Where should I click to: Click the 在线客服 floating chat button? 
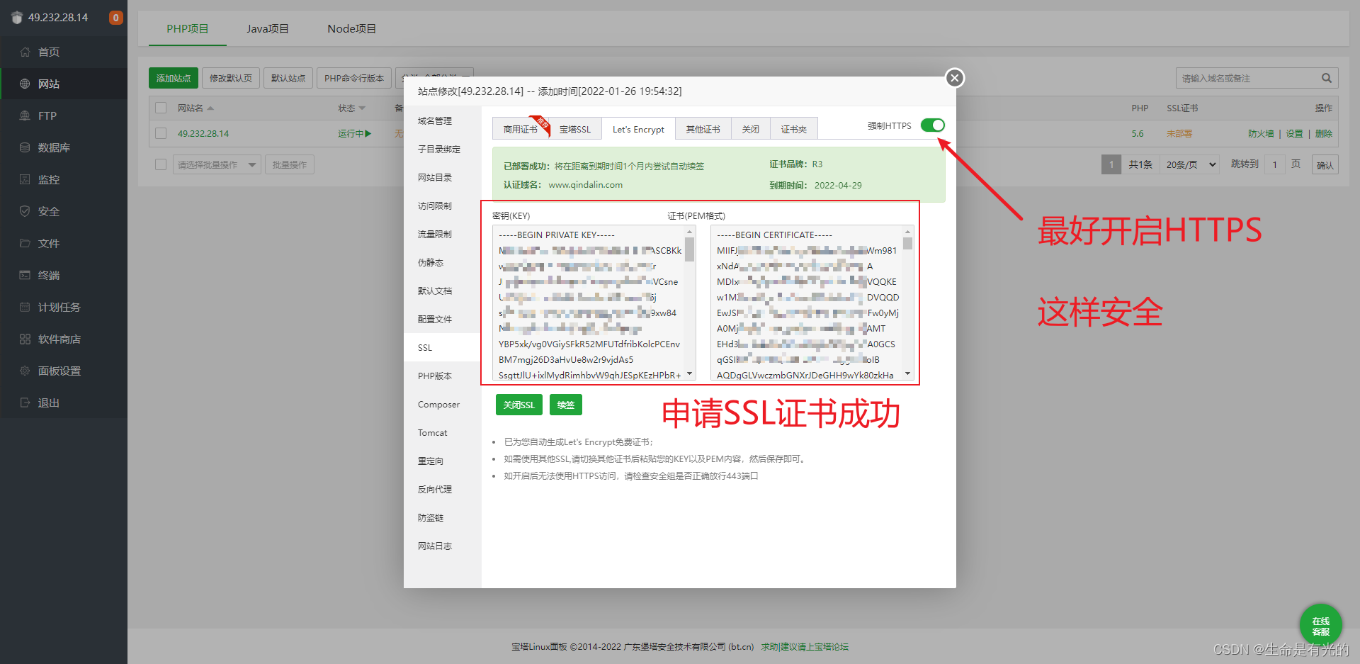[x=1320, y=626]
